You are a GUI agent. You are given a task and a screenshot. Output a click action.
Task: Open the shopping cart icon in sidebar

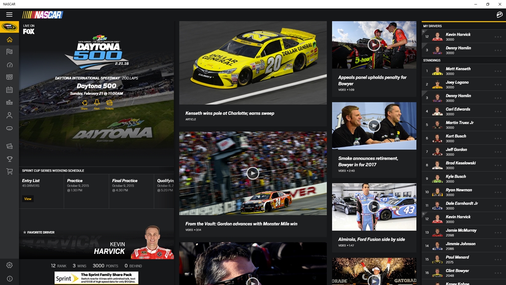click(9, 171)
